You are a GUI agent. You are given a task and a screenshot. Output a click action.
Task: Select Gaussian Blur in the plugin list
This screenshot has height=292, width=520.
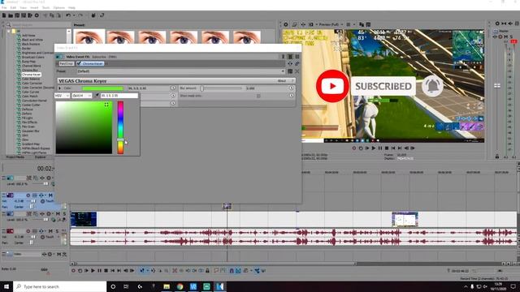(31, 131)
